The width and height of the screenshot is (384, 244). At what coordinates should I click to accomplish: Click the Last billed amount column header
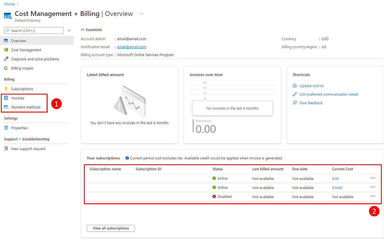[268, 169]
